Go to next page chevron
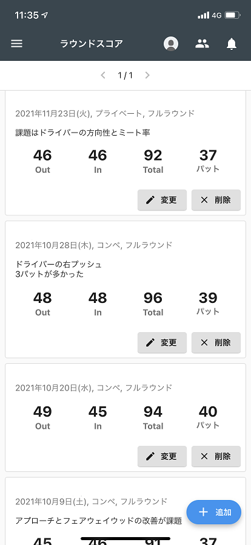Image resolution: width=251 pixels, height=545 pixels. (x=147, y=75)
